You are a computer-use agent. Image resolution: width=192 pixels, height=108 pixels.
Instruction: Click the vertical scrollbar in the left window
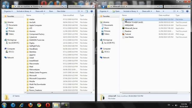click(94, 40)
